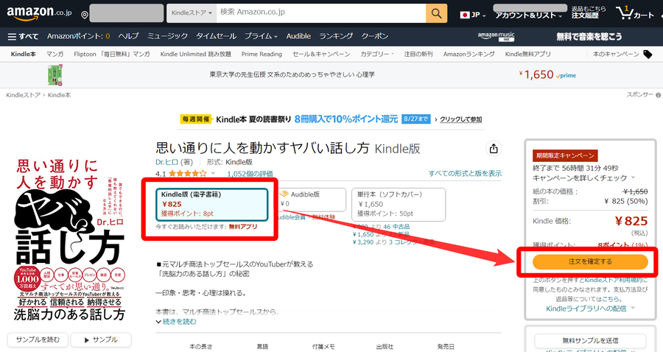663x352 pixels.
Task: Click すべての形式と版を表示 link
Action: pyautogui.click(x=465, y=173)
